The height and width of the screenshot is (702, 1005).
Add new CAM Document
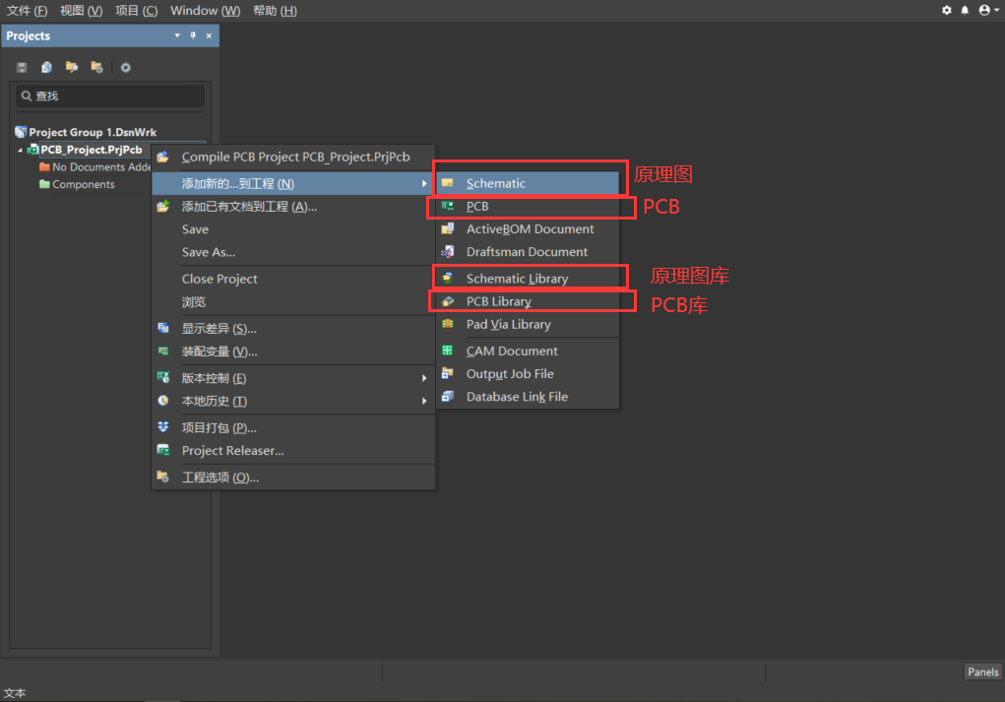click(528, 351)
